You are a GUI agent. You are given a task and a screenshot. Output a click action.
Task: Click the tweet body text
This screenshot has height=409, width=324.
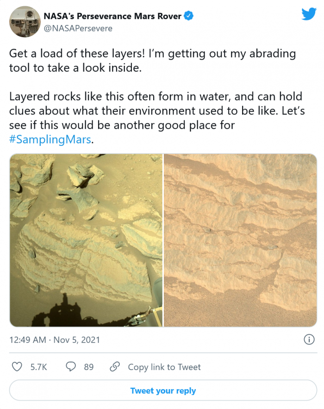tap(152, 60)
